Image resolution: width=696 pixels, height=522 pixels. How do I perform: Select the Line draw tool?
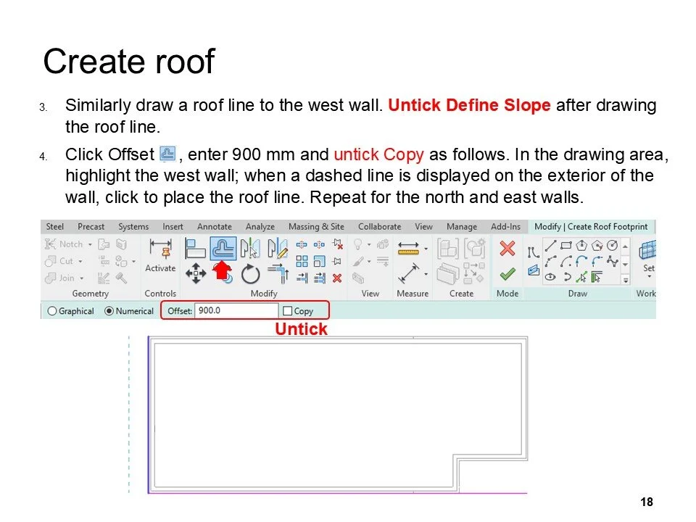pyautogui.click(x=550, y=245)
